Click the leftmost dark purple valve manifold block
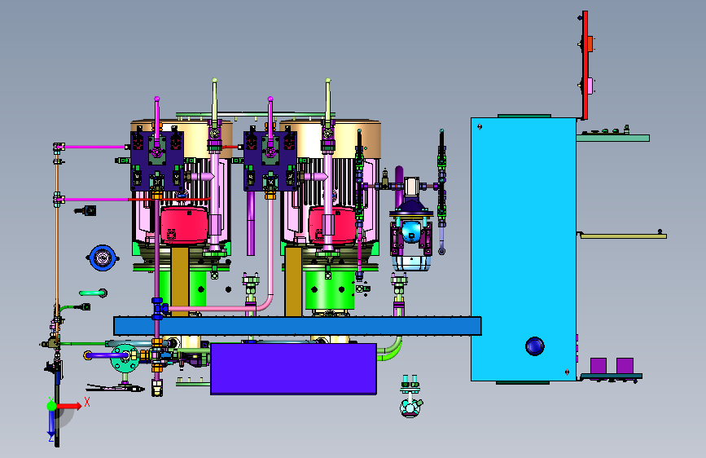This screenshot has width=706, height=458. pyautogui.click(x=157, y=161)
